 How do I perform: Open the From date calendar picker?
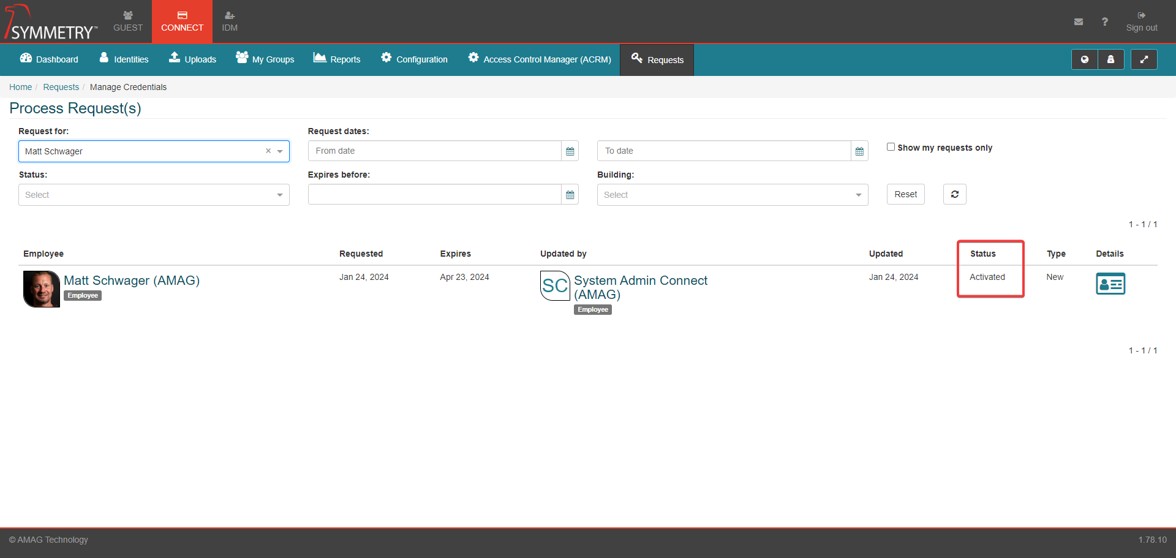point(570,151)
